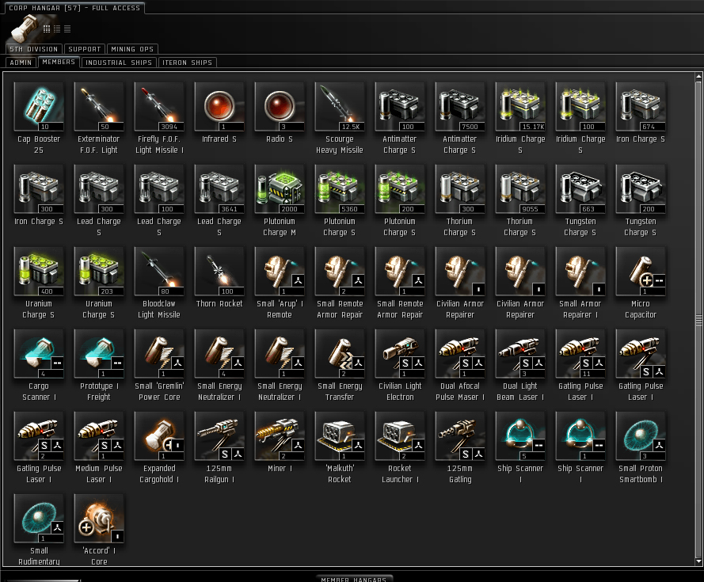The height and width of the screenshot is (582, 704).
Task: Select Small Proton Smartbomb I
Action: coord(641,436)
